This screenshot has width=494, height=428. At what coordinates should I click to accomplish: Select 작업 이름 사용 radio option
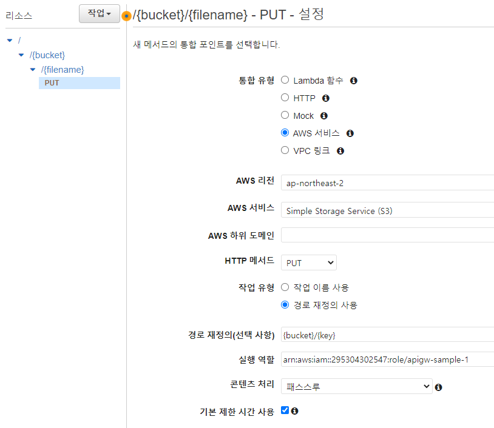pos(285,287)
